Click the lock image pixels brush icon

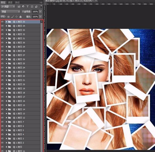click(x=12, y=17)
